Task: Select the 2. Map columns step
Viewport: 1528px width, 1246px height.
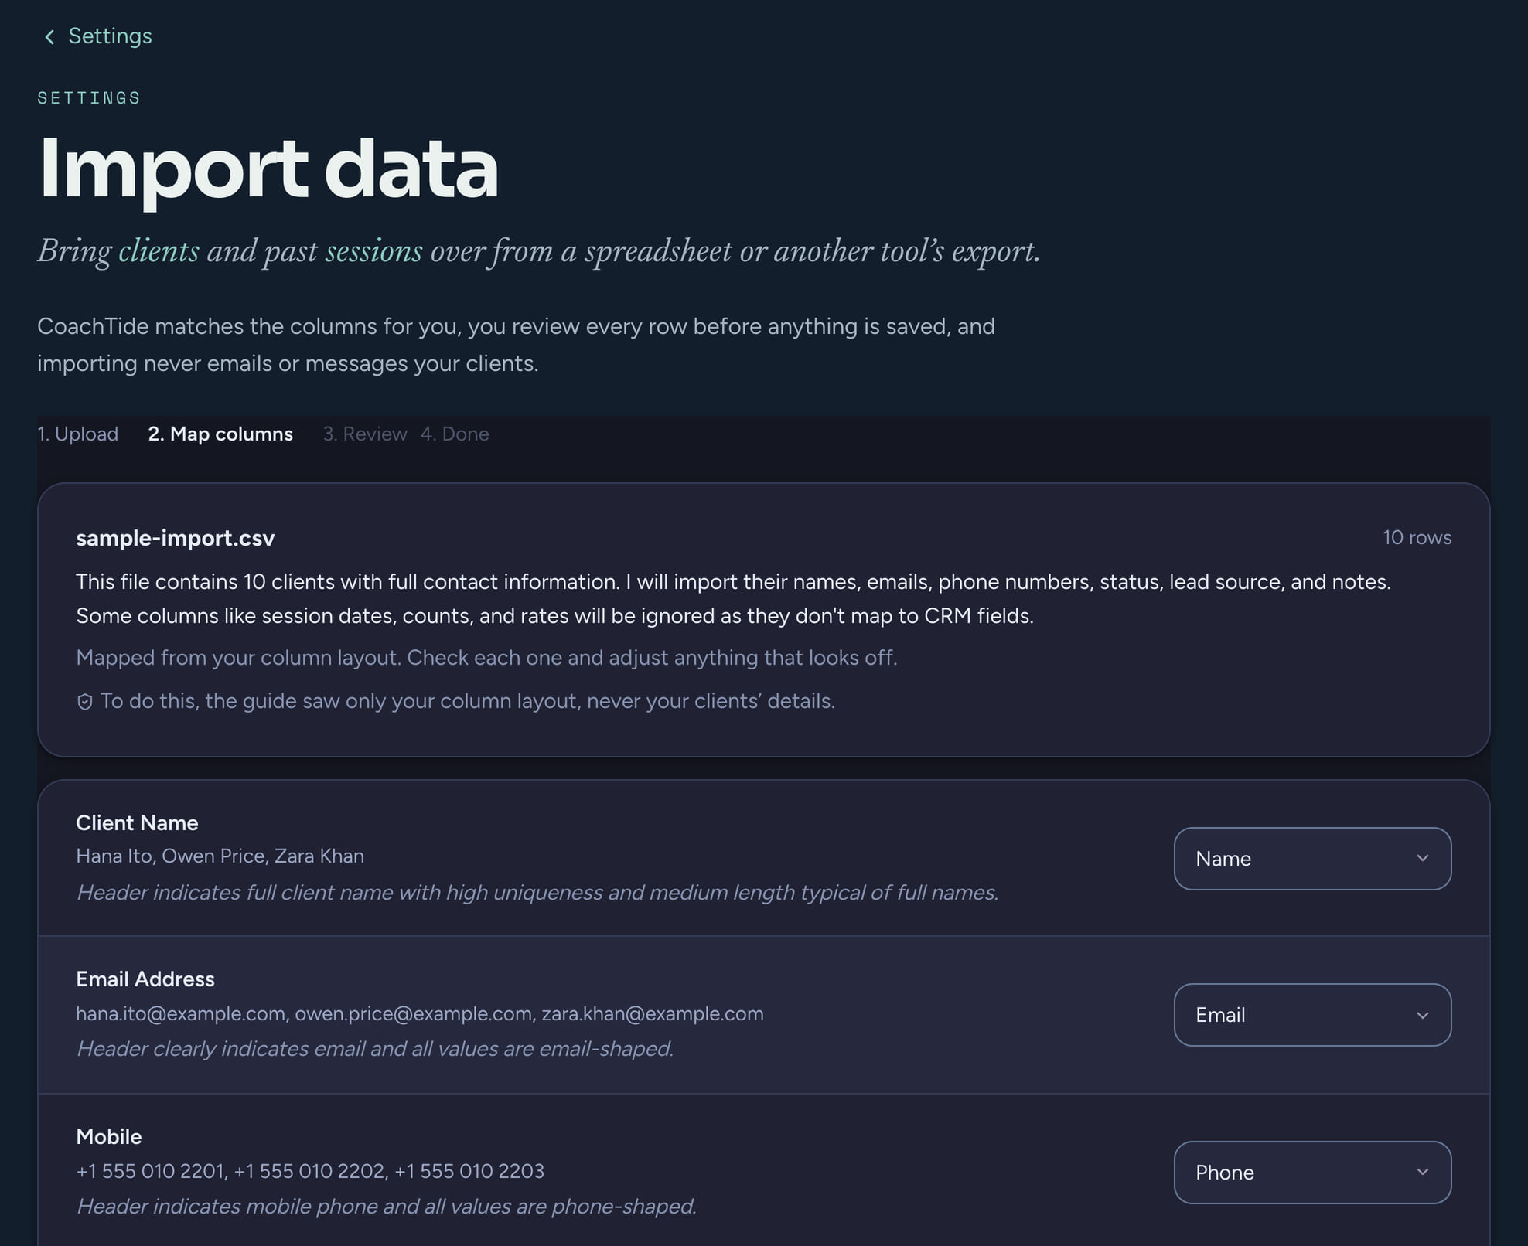Action: coord(220,434)
